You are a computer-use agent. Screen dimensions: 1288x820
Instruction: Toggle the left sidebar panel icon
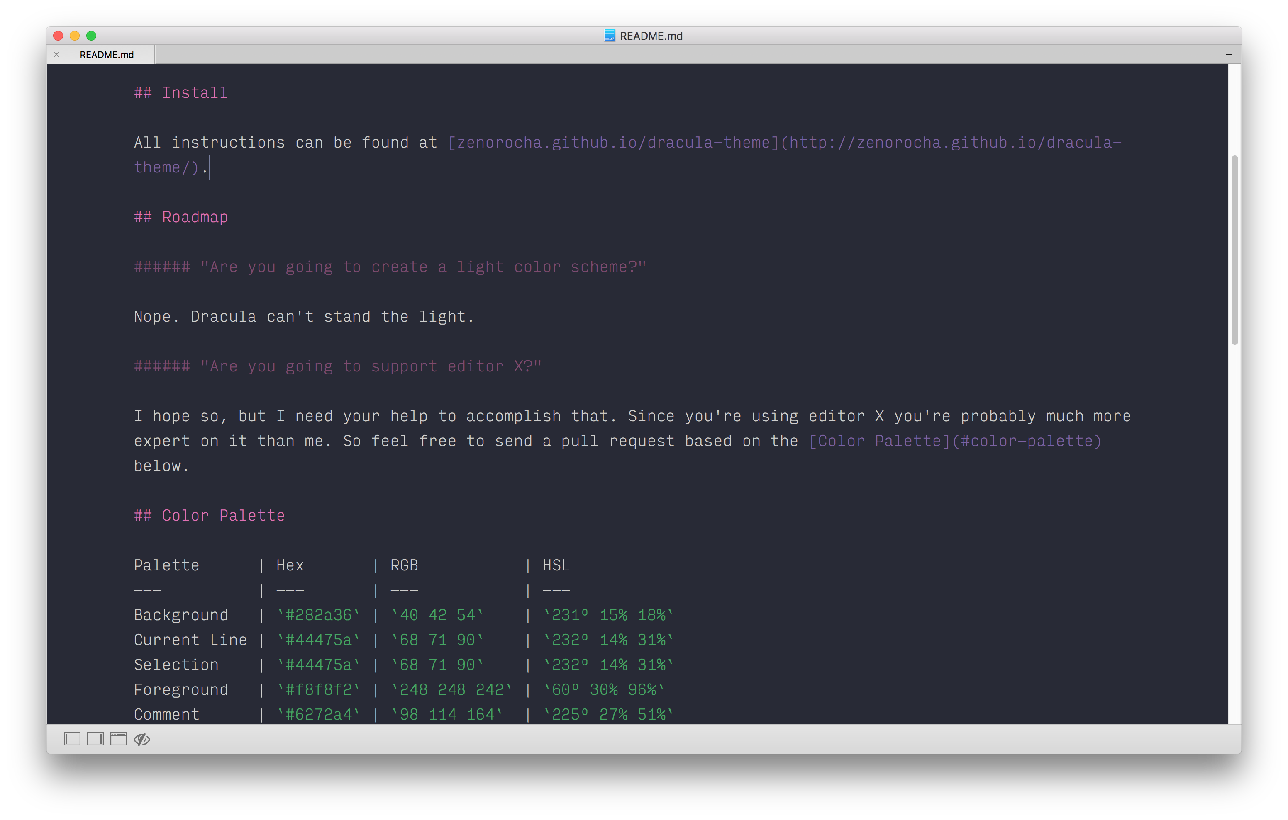click(x=72, y=739)
